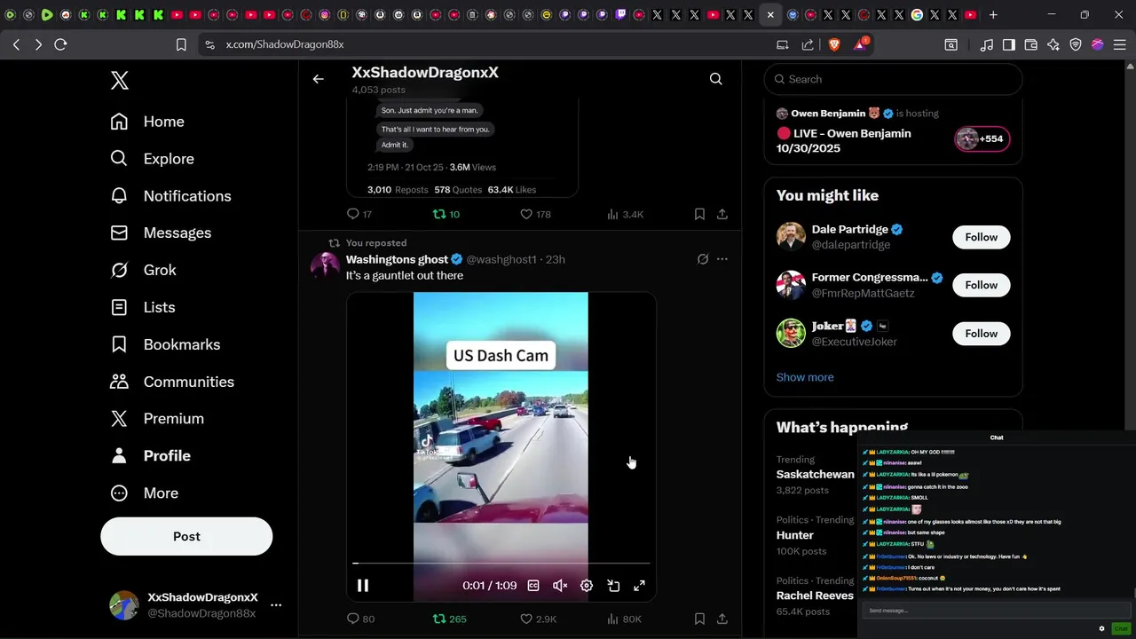Like the post with 2.9K likes
This screenshot has width=1136, height=639.
pyautogui.click(x=539, y=619)
